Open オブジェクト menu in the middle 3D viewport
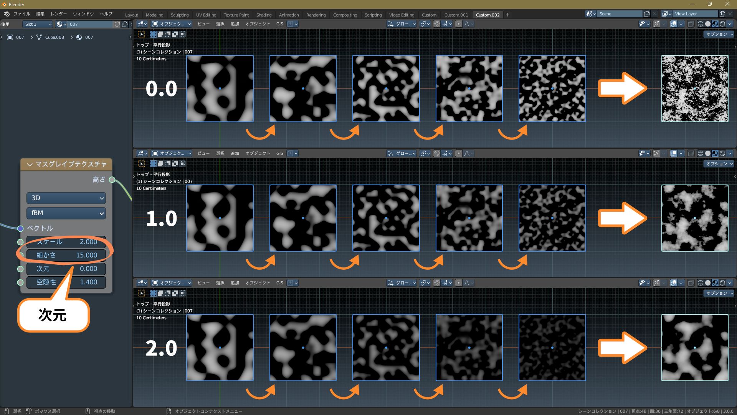 pyautogui.click(x=258, y=153)
